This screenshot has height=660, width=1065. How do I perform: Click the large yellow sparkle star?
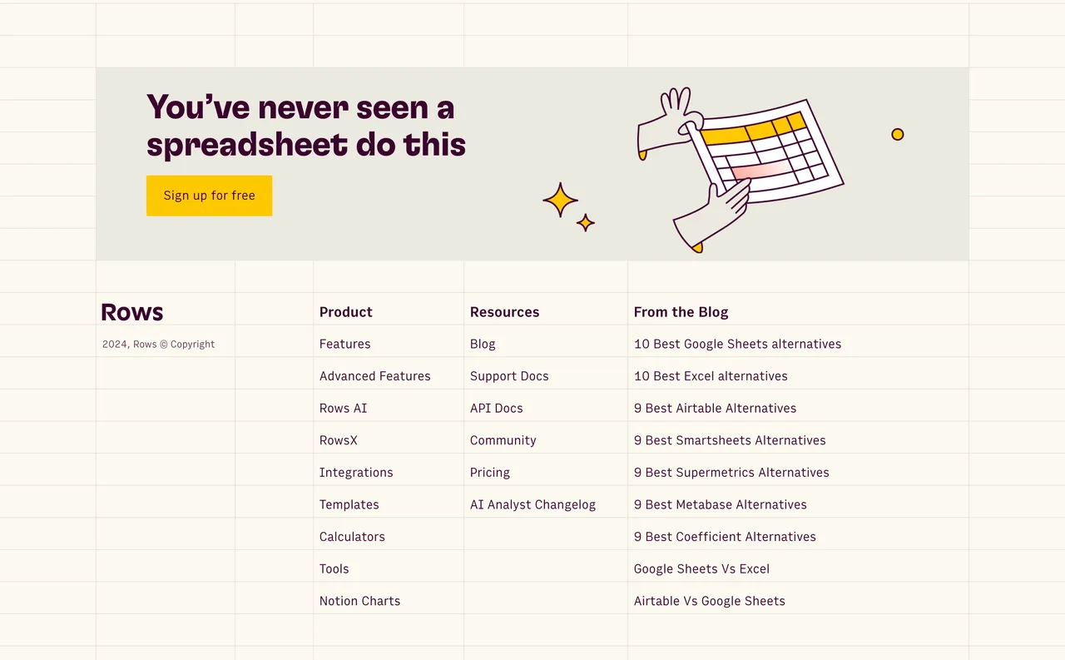pyautogui.click(x=560, y=201)
